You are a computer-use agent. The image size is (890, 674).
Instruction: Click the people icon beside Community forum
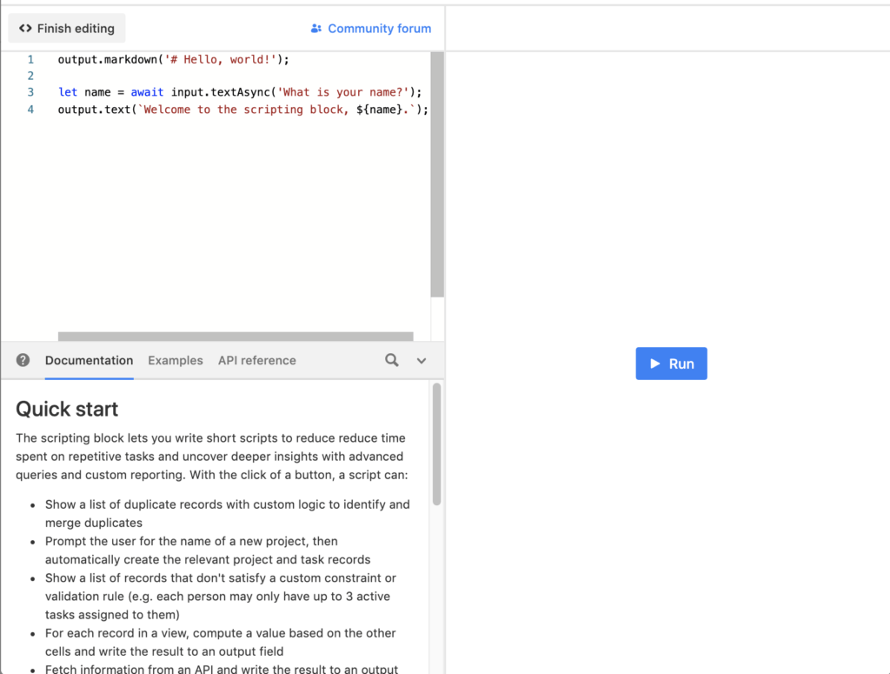pos(315,29)
